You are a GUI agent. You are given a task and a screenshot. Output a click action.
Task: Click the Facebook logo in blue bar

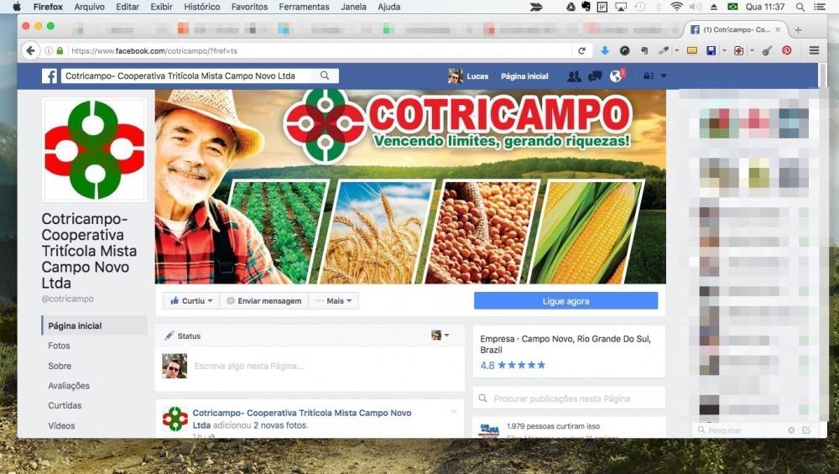pos(50,76)
